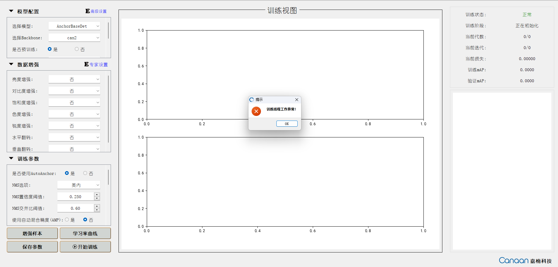Screen dimensions: 558x267
Task: Click the NMS置信度阈值 input field
Action: 75,197
